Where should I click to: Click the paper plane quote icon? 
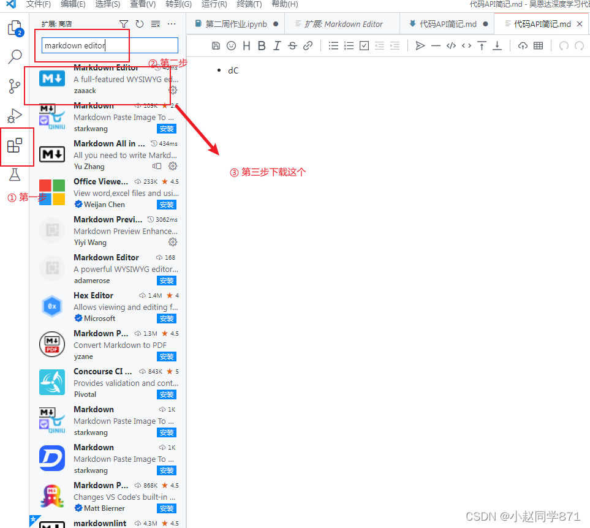pos(420,45)
